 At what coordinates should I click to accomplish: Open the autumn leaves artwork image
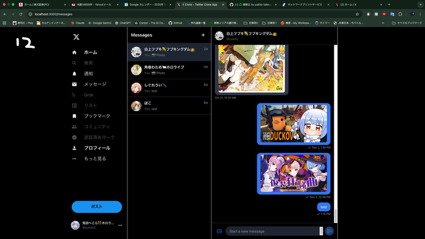tap(251, 69)
